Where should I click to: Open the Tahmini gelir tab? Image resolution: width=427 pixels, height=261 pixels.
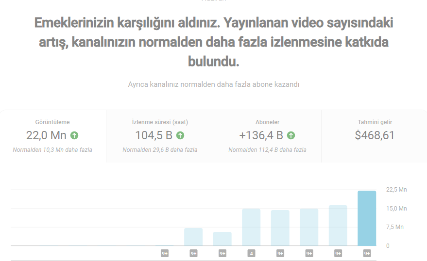point(375,136)
